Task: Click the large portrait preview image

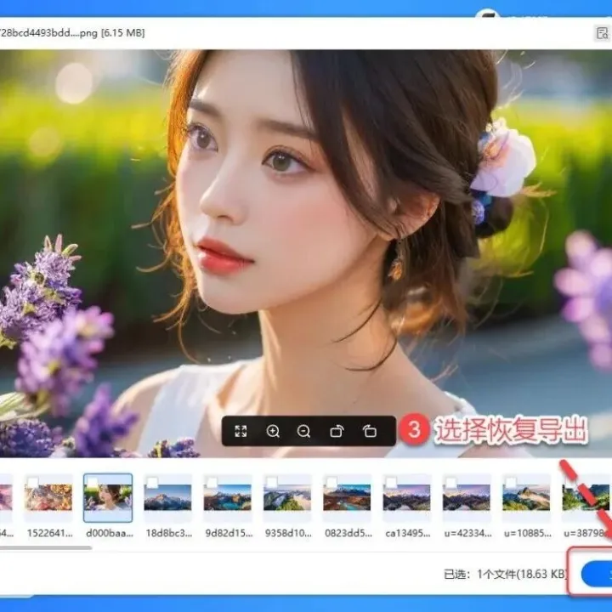Action: (306, 253)
